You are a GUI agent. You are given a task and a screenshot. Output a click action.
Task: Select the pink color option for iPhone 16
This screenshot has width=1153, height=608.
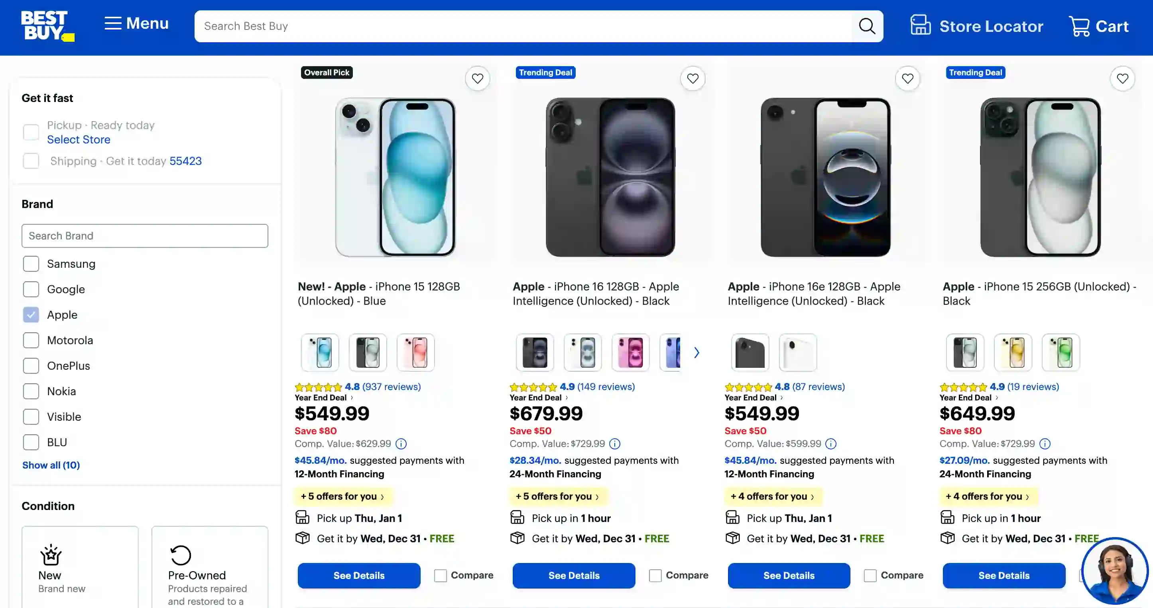point(630,352)
